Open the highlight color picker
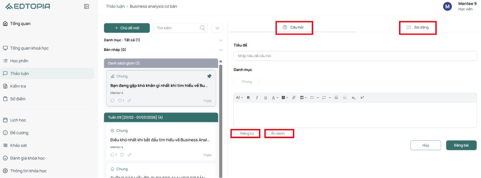Image resolution: width=481 pixels, height=178 pixels. tap(285, 97)
